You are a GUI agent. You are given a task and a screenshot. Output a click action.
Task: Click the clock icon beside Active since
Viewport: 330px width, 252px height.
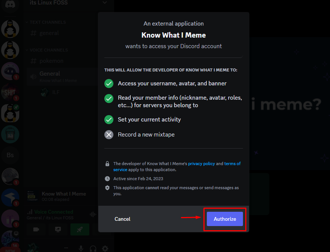[x=107, y=179]
